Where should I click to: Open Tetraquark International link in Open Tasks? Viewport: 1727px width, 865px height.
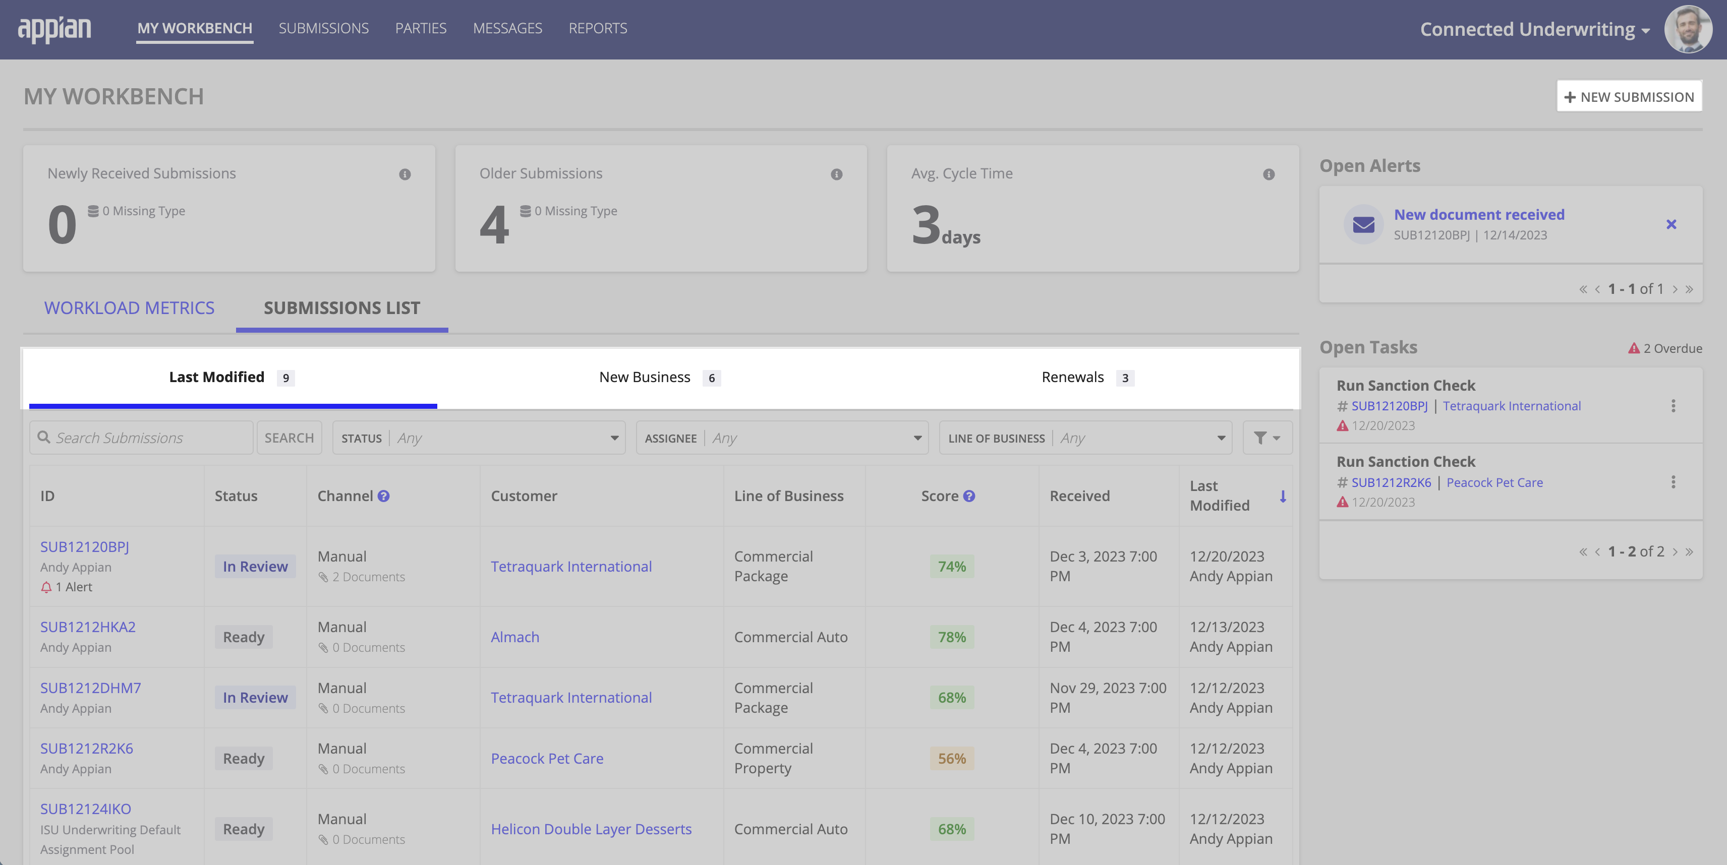click(x=1512, y=406)
